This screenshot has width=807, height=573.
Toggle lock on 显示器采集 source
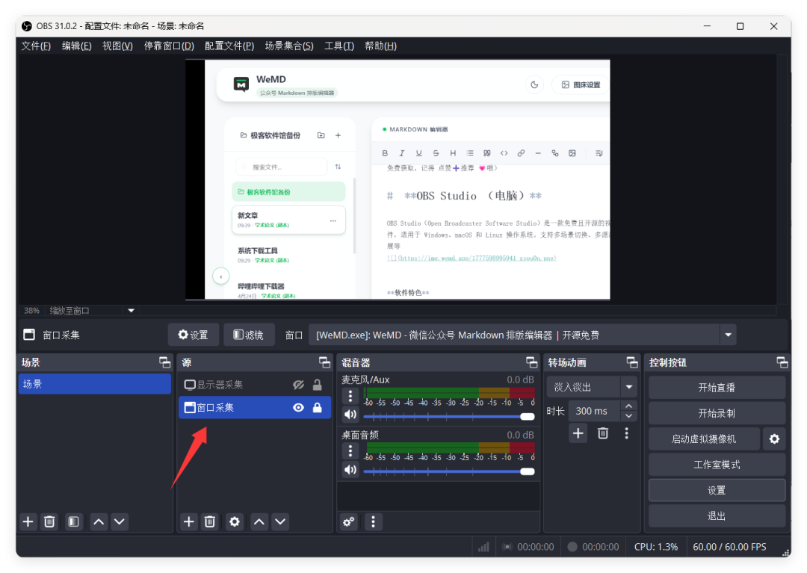tap(317, 385)
